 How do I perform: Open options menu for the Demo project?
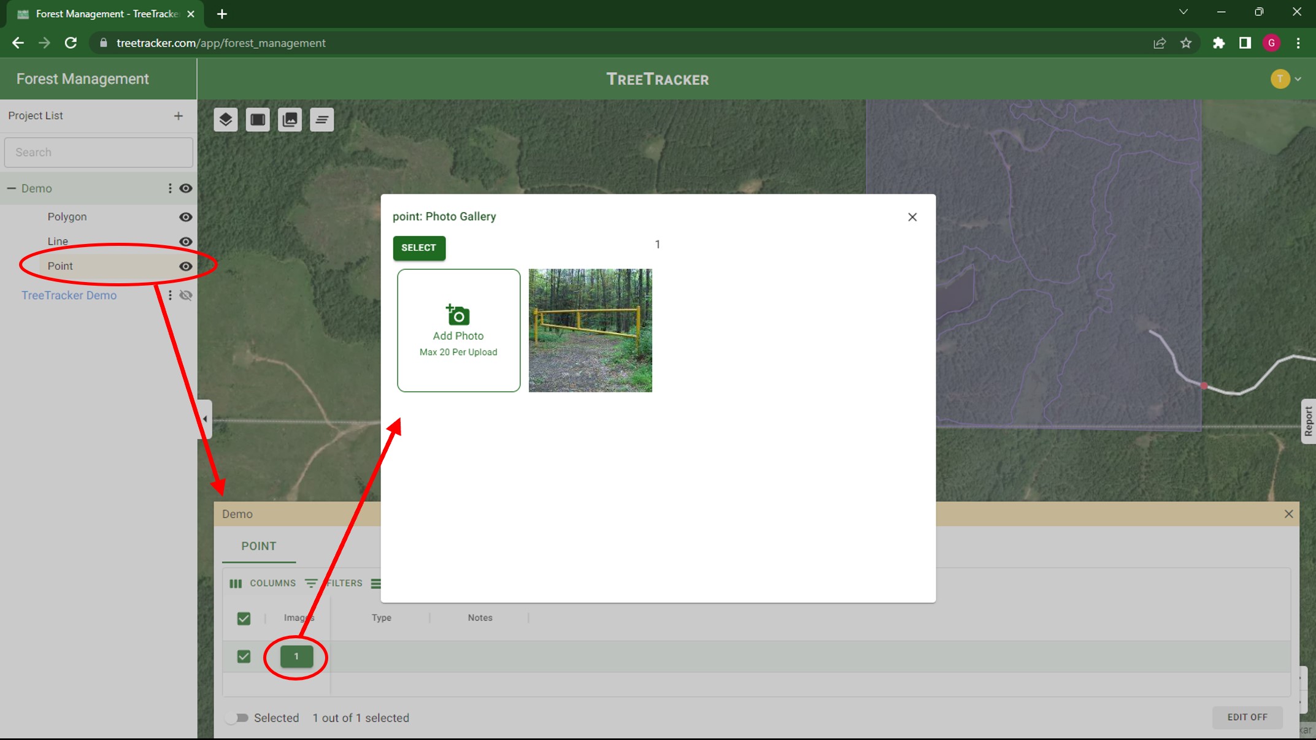tap(170, 188)
